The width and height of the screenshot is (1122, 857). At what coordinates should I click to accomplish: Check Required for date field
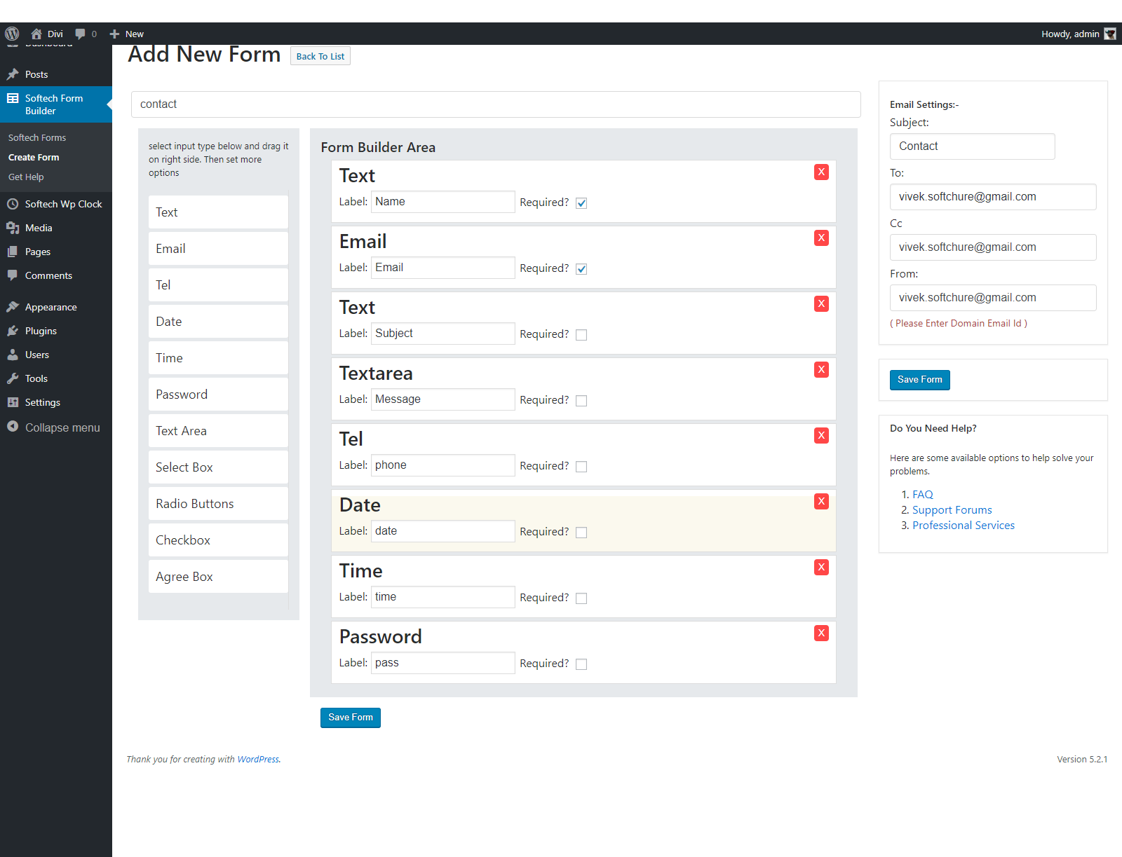click(x=581, y=533)
